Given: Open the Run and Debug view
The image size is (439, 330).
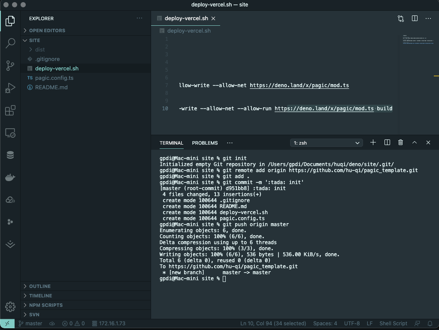Looking at the screenshot, I should point(10,88).
